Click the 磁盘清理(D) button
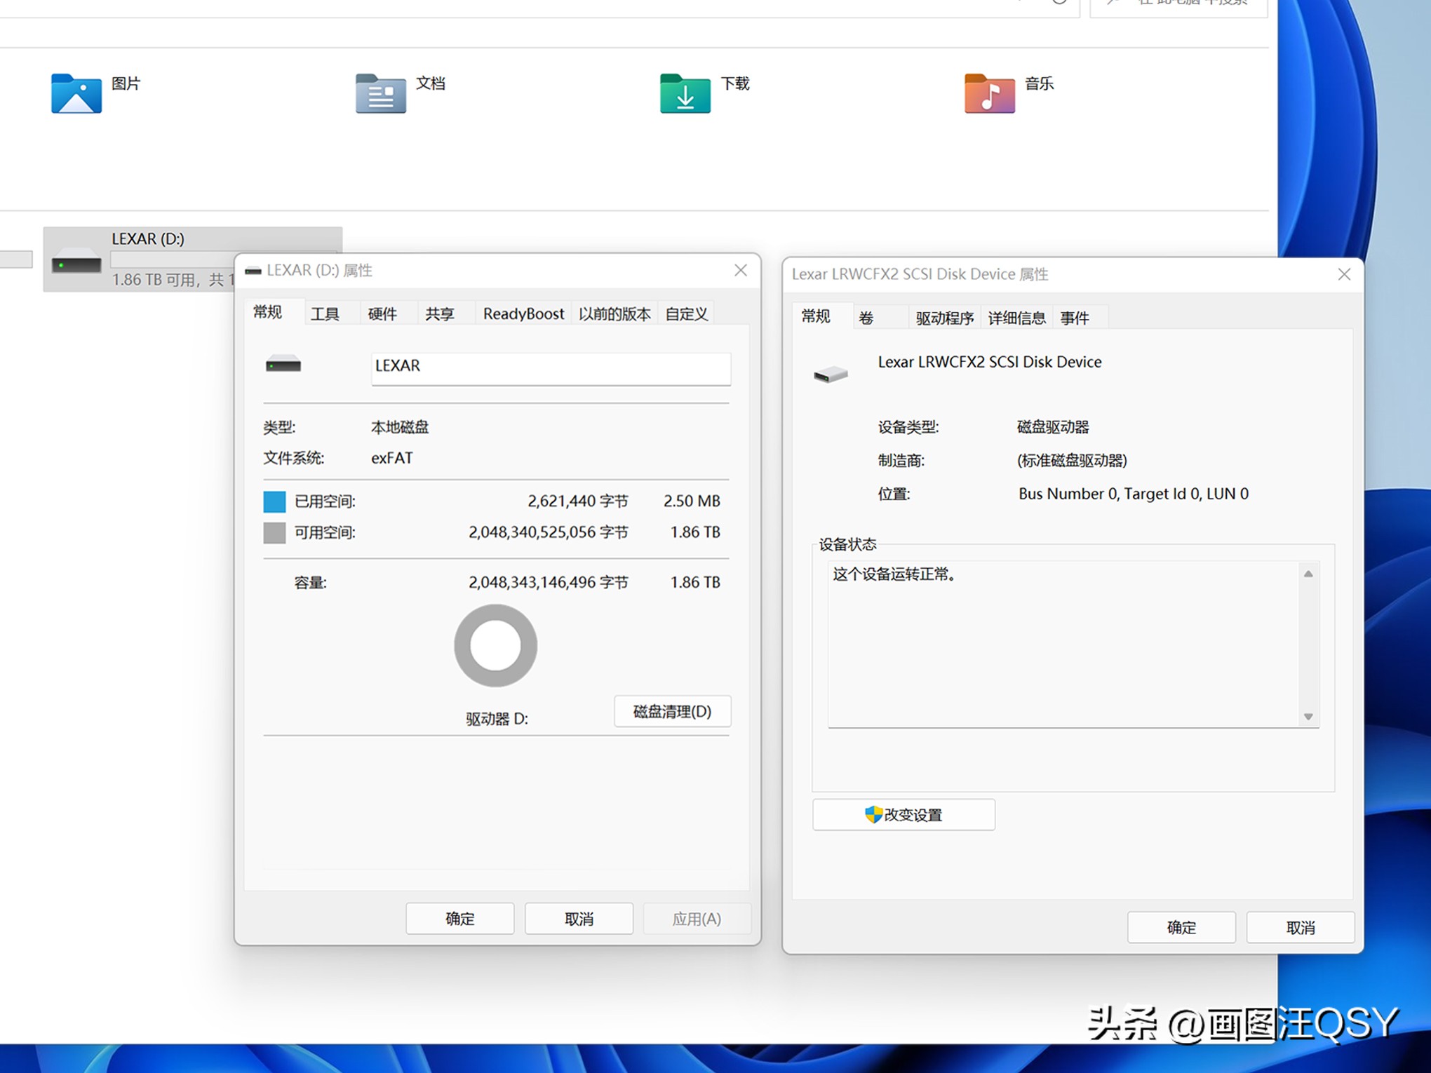 click(672, 711)
